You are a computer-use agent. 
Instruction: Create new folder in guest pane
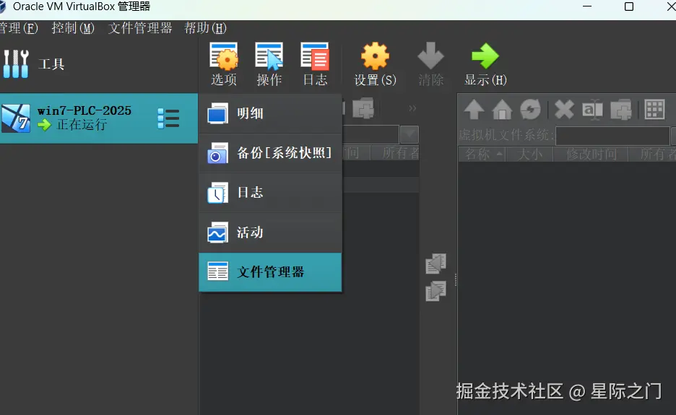pyautogui.click(x=621, y=110)
